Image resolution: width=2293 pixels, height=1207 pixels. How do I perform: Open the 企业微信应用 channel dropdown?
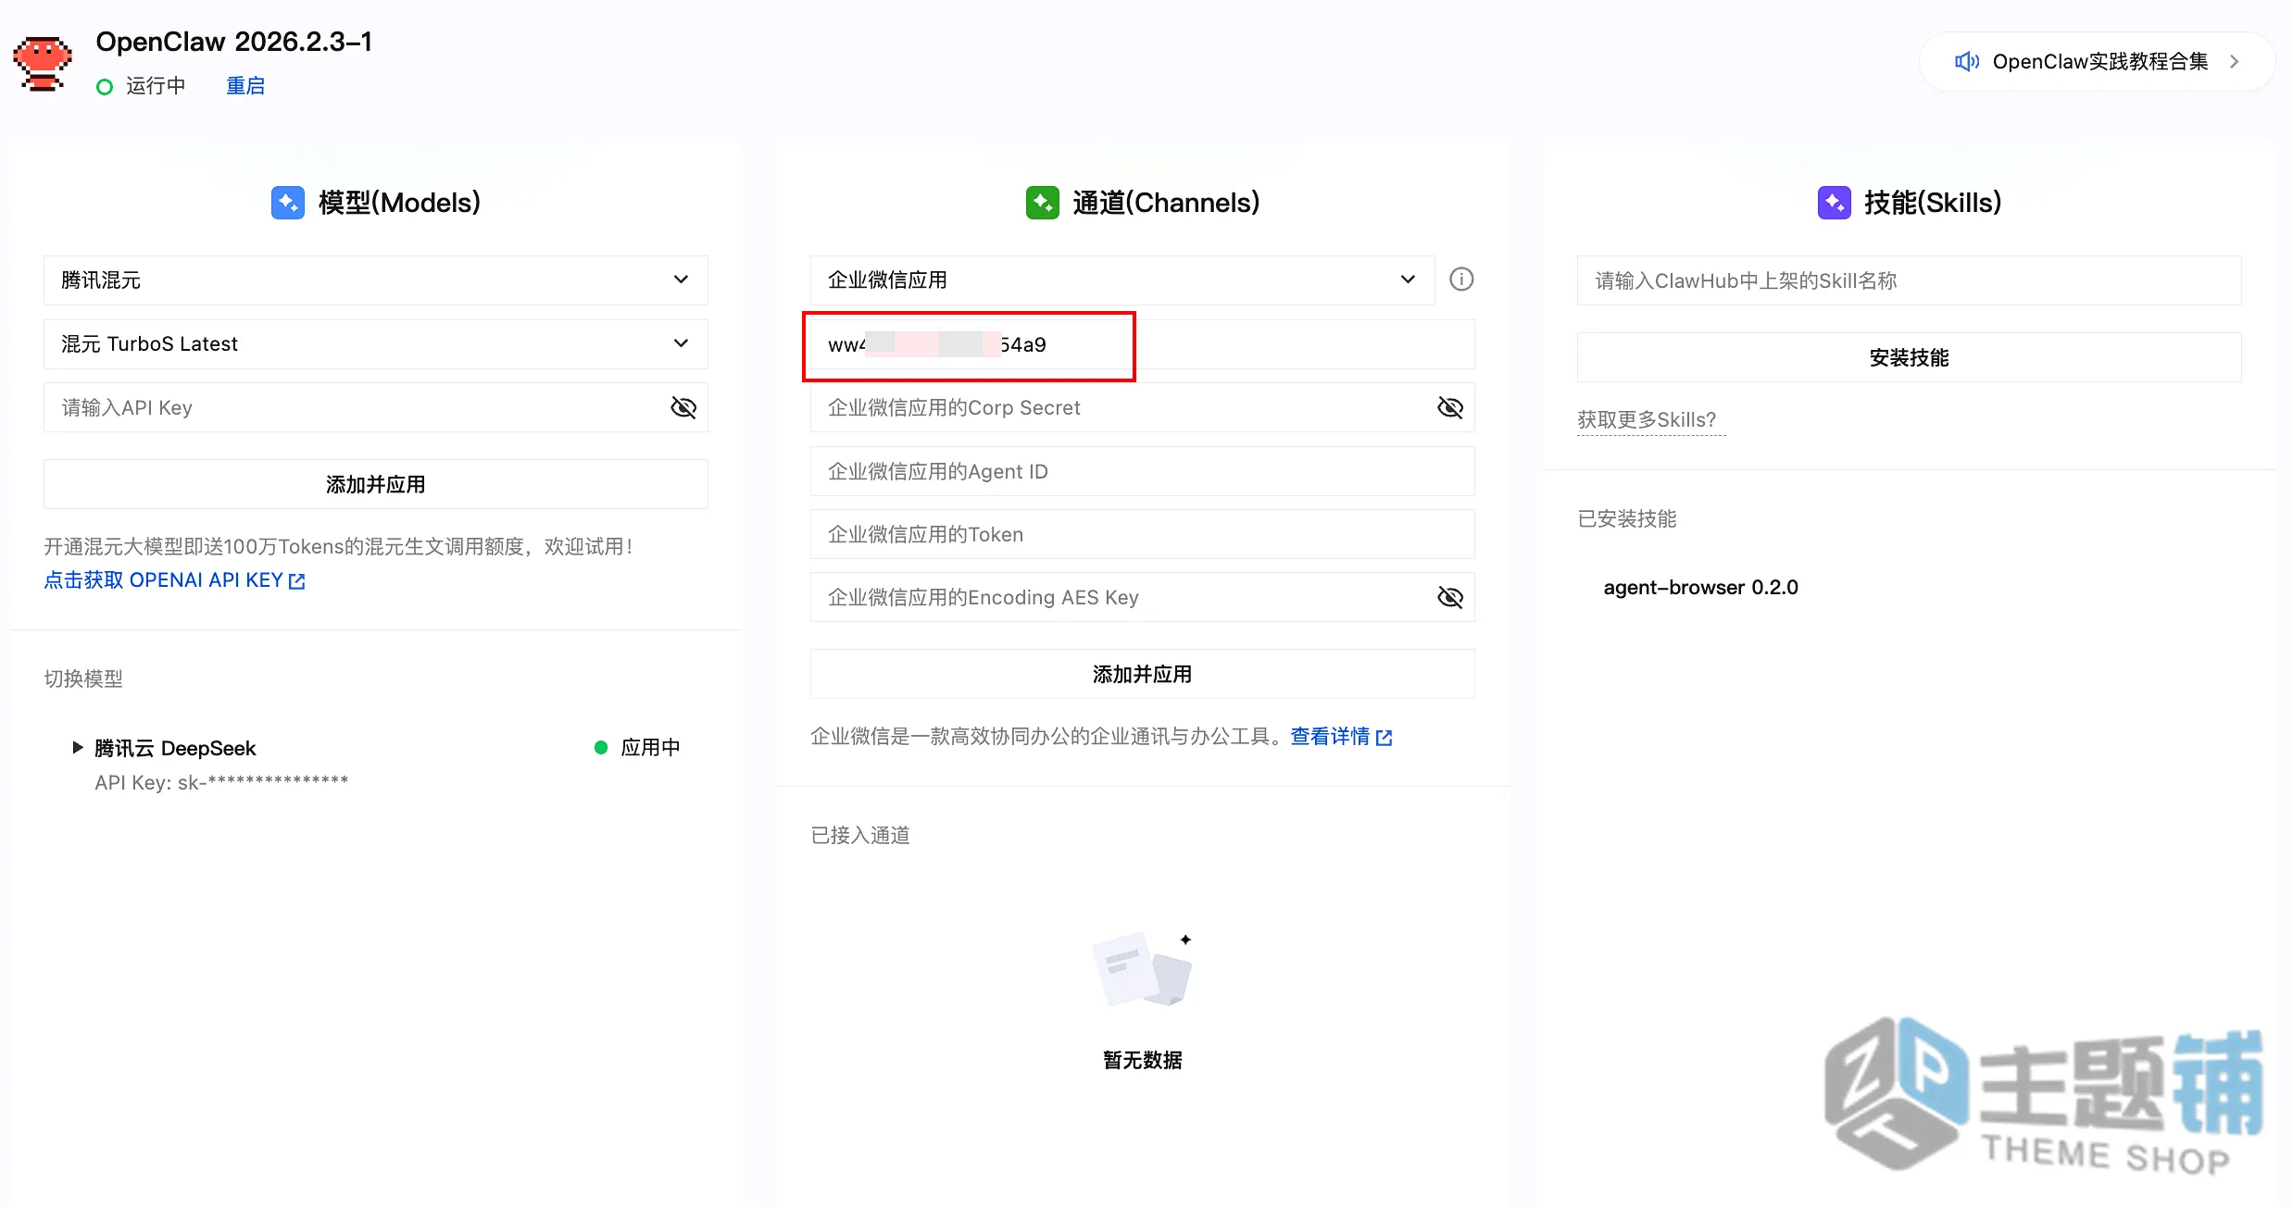[1122, 280]
